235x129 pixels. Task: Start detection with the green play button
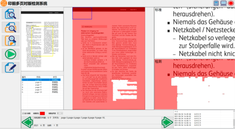[x=11, y=54]
